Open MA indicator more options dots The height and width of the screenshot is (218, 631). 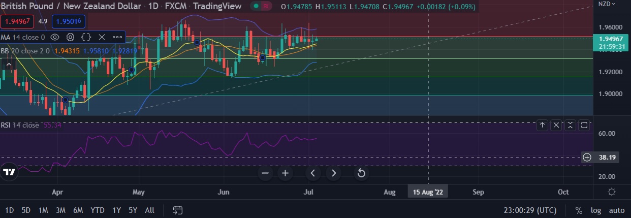click(x=117, y=37)
